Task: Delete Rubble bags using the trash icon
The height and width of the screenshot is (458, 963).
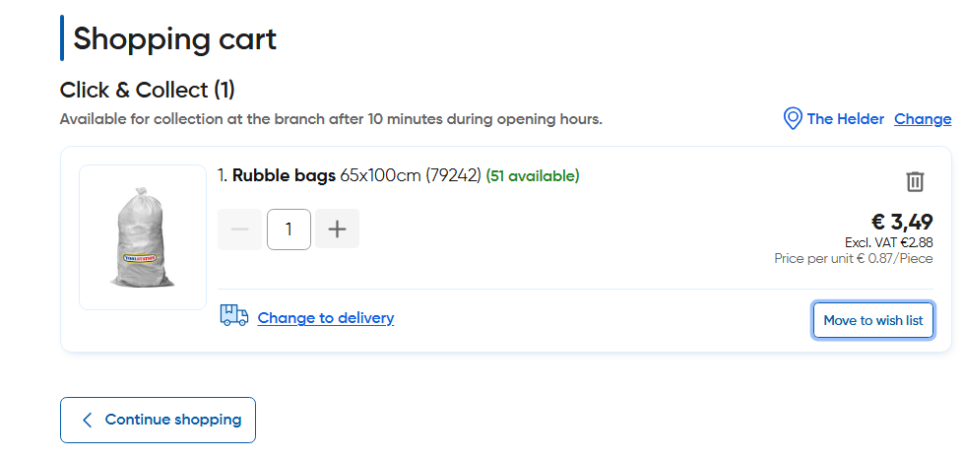Action: (x=915, y=181)
